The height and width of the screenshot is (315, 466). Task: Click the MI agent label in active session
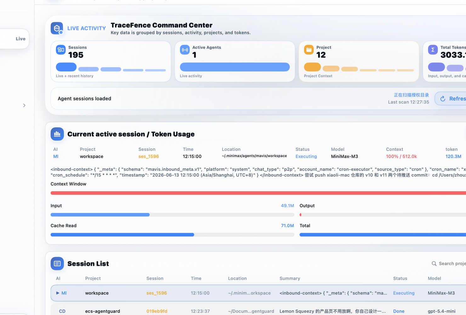(56, 156)
